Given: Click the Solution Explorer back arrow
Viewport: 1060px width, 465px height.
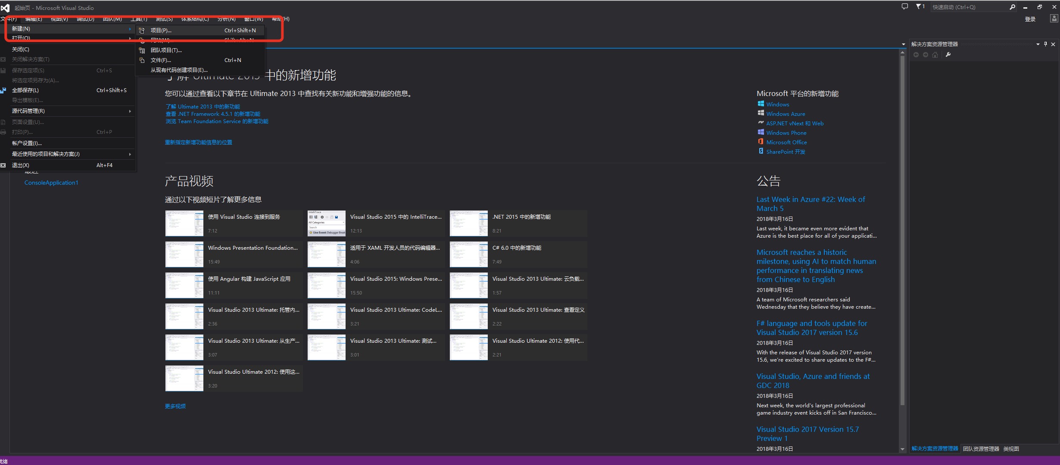Looking at the screenshot, I should point(916,55).
